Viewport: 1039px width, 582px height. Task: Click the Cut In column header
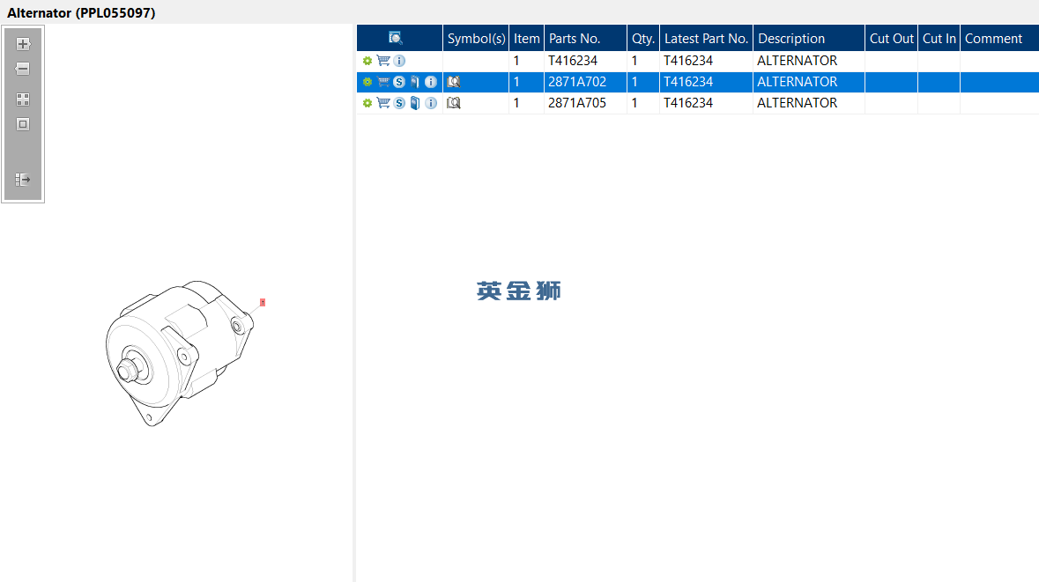tap(939, 39)
